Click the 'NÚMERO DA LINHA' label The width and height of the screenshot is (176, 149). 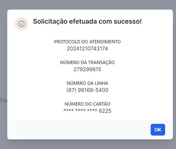pyautogui.click(x=87, y=83)
